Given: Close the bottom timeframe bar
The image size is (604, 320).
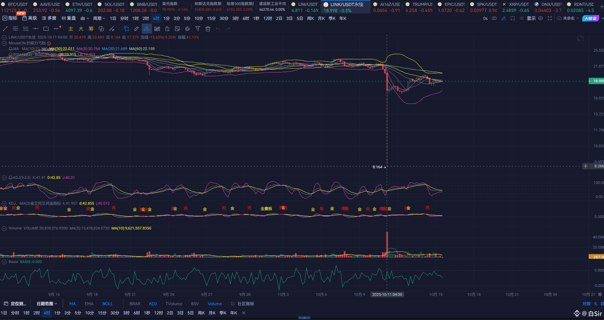Looking at the screenshot, I should tap(244, 313).
